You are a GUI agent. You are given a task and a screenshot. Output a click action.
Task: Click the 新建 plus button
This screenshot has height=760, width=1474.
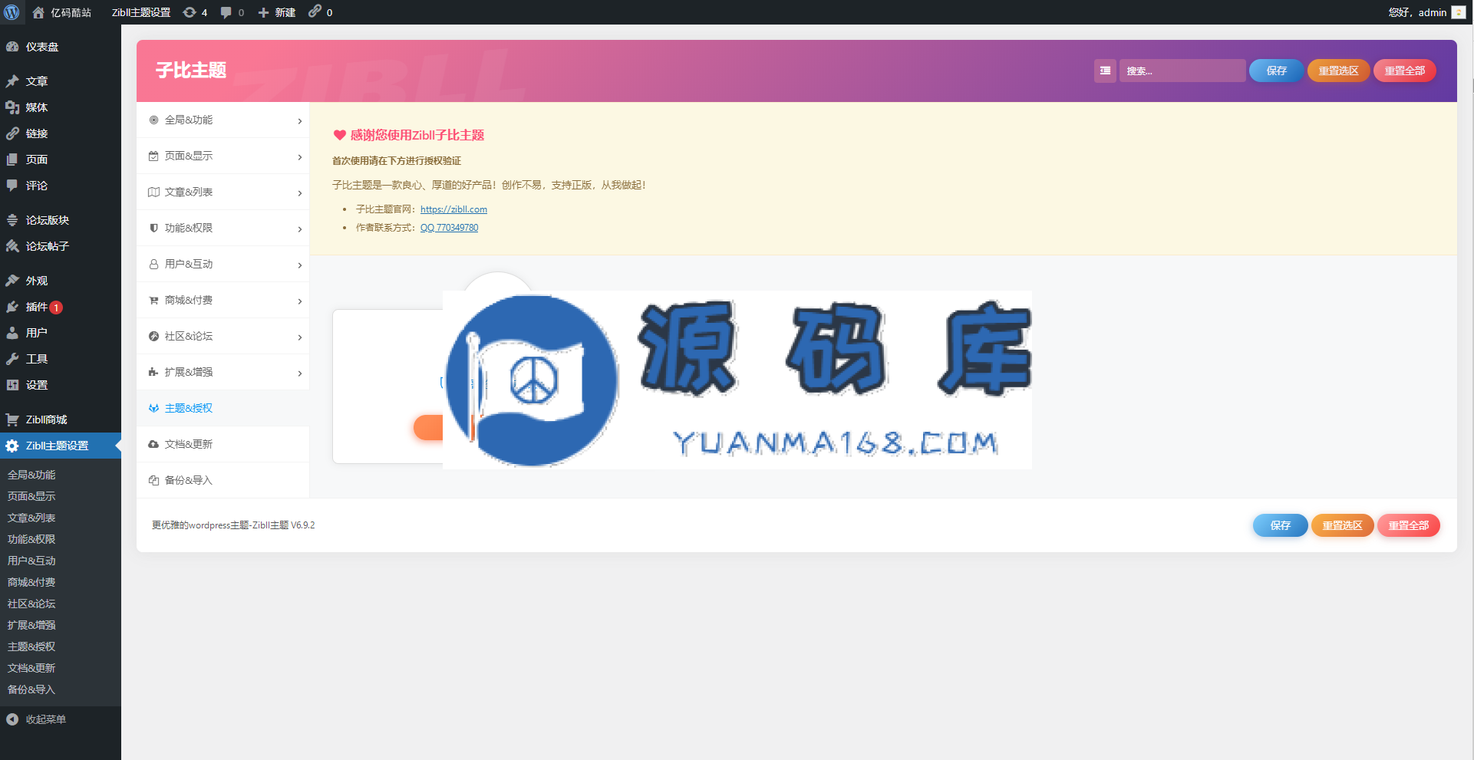(277, 12)
